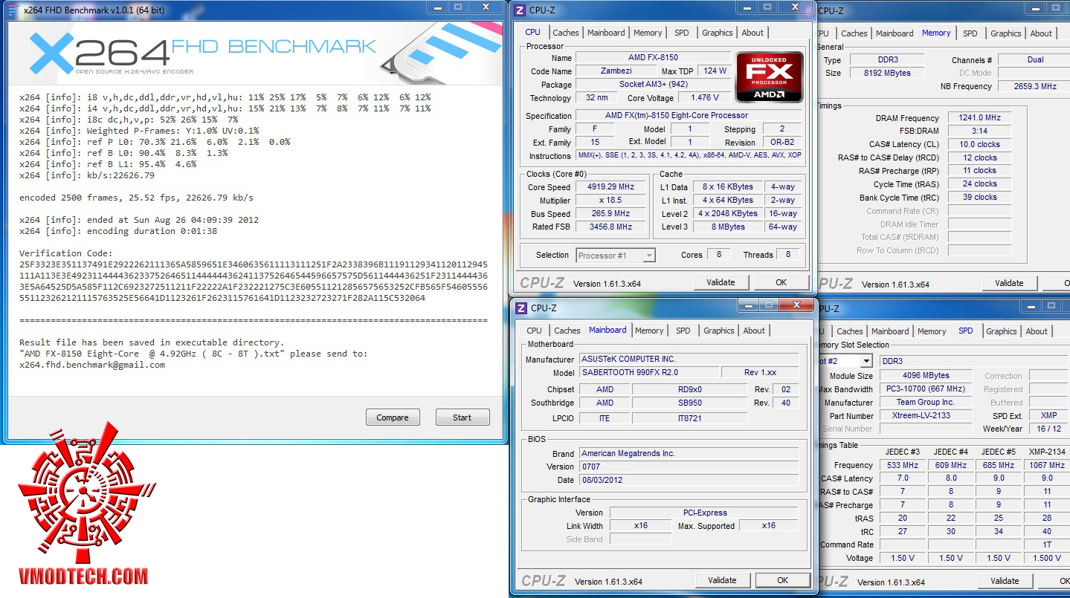This screenshot has width=1070, height=598.
Task: Click the PC3-10700 (667 MHz) max bandwidth value
Action: coord(926,389)
